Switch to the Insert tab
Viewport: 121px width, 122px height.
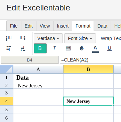click(x=63, y=26)
